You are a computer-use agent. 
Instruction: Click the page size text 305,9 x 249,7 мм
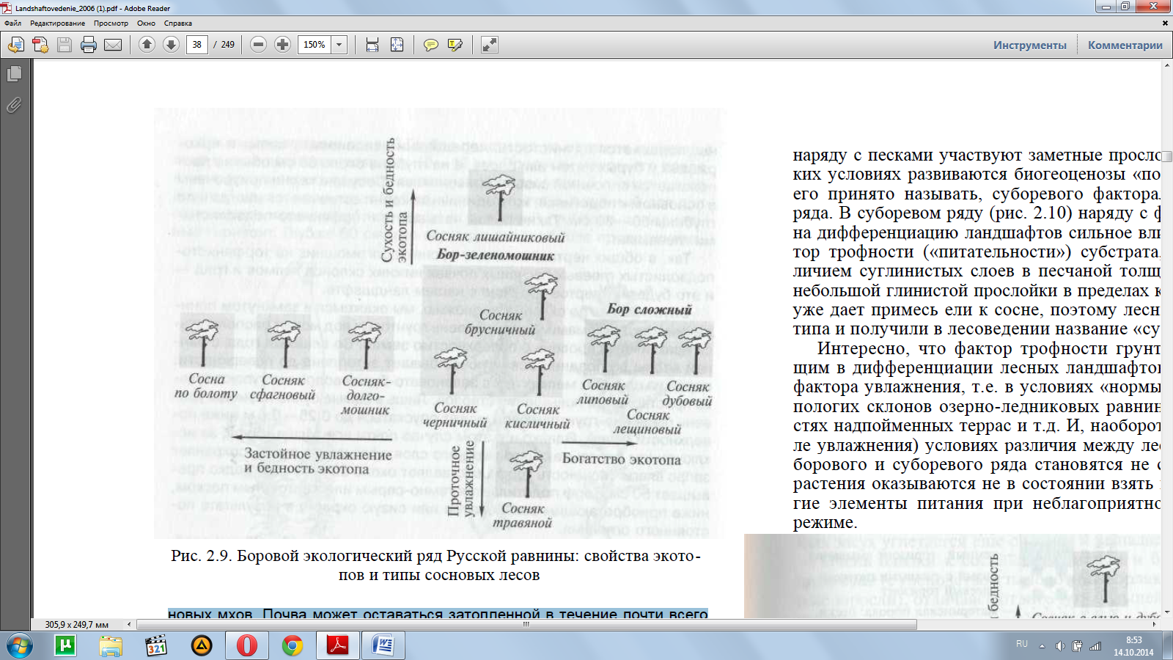click(77, 625)
